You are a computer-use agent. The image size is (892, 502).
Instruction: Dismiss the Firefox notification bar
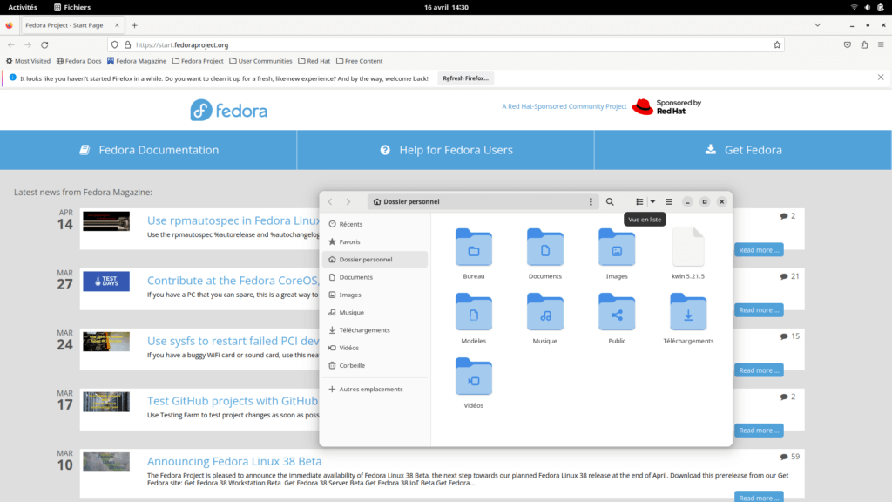click(881, 78)
